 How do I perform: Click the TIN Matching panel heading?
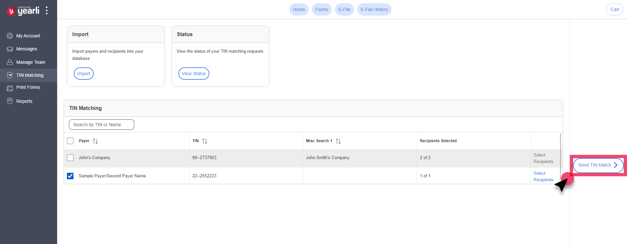pyautogui.click(x=86, y=108)
